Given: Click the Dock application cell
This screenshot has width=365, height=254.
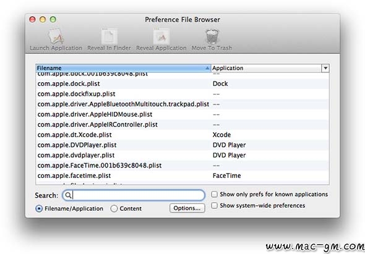Looking at the screenshot, I should (x=220, y=83).
